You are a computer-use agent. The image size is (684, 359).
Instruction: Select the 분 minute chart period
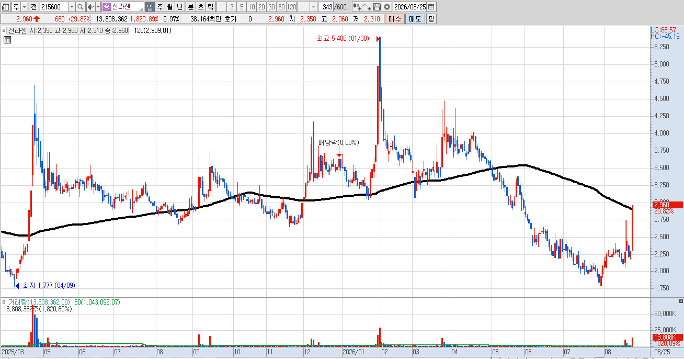[x=190, y=7]
